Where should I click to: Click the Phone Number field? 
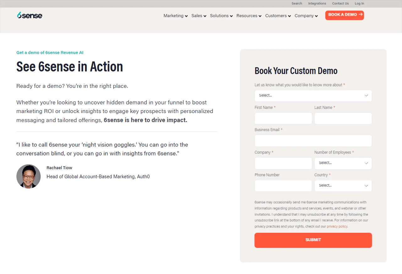click(x=283, y=186)
